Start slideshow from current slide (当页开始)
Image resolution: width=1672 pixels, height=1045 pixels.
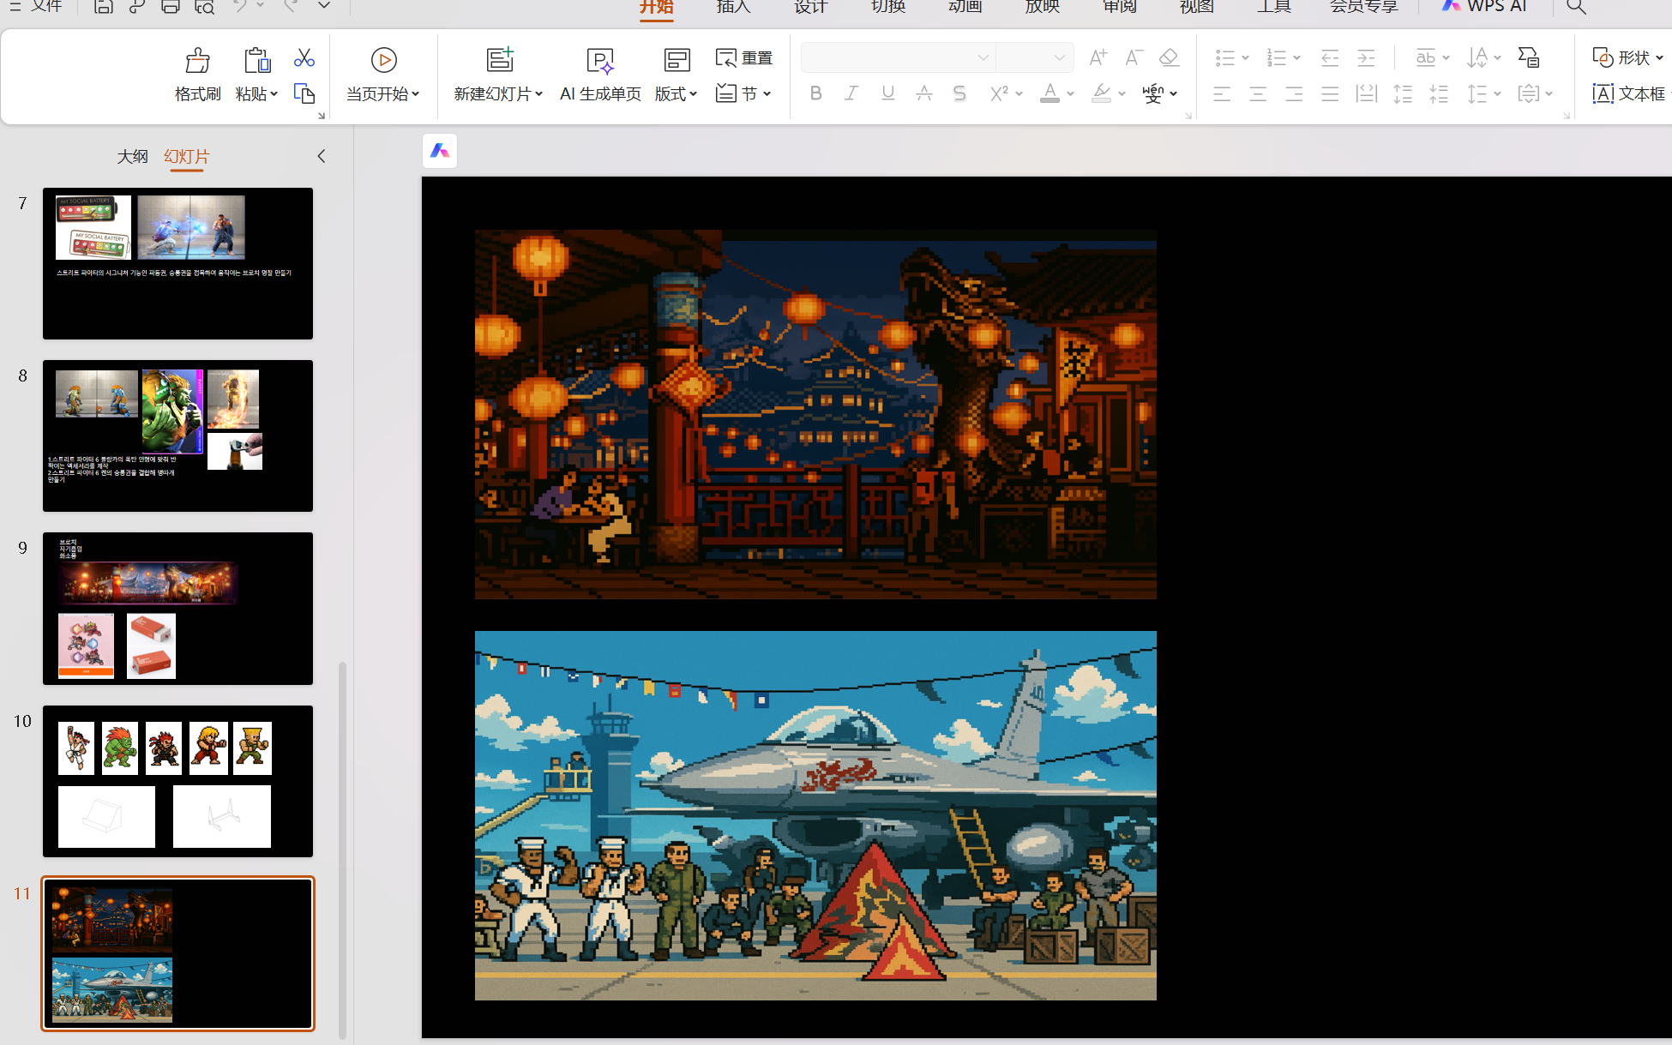coord(383,61)
